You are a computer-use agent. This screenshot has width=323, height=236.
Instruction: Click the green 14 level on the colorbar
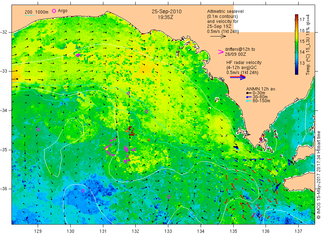click(297, 52)
